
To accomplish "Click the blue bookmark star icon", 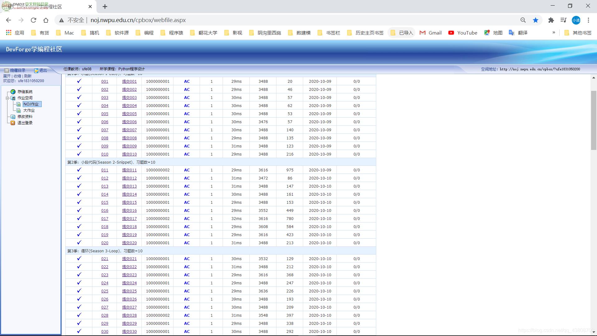I will click(535, 20).
